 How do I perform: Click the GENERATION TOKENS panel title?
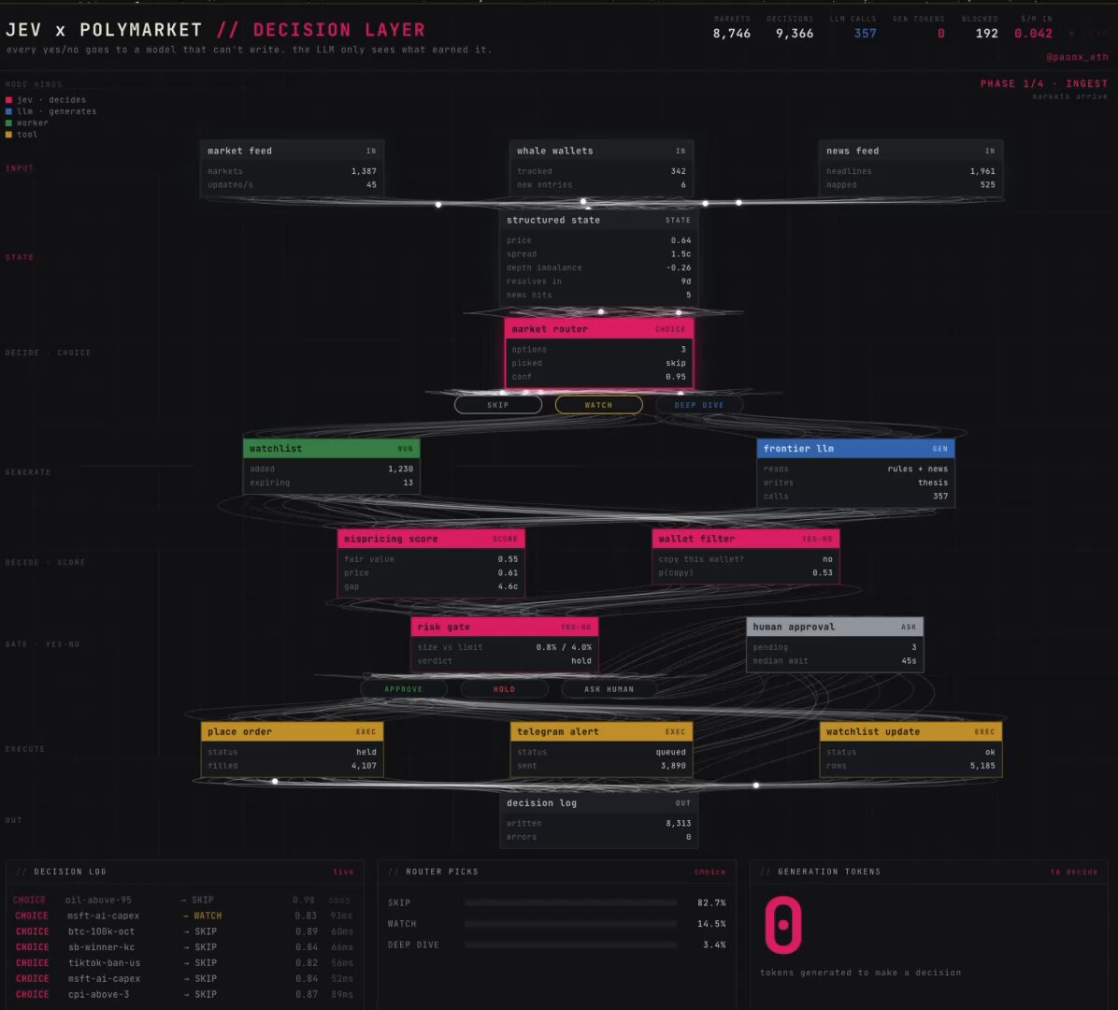[828, 872]
